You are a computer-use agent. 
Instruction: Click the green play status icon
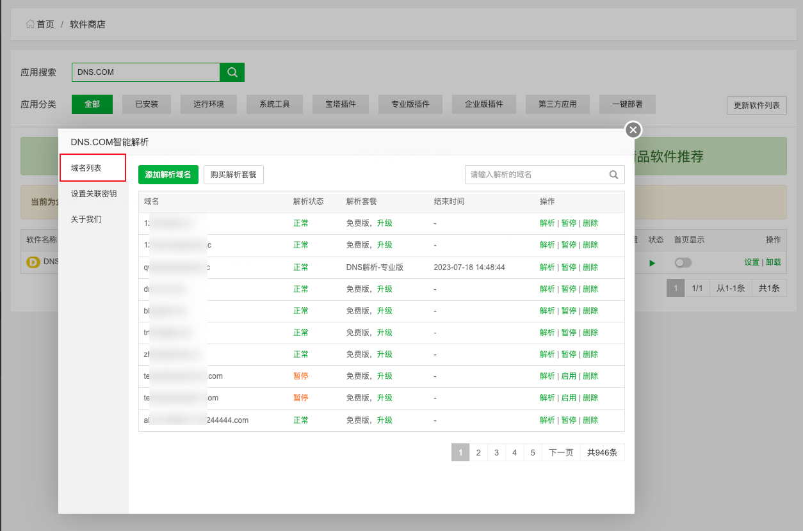[x=652, y=263]
